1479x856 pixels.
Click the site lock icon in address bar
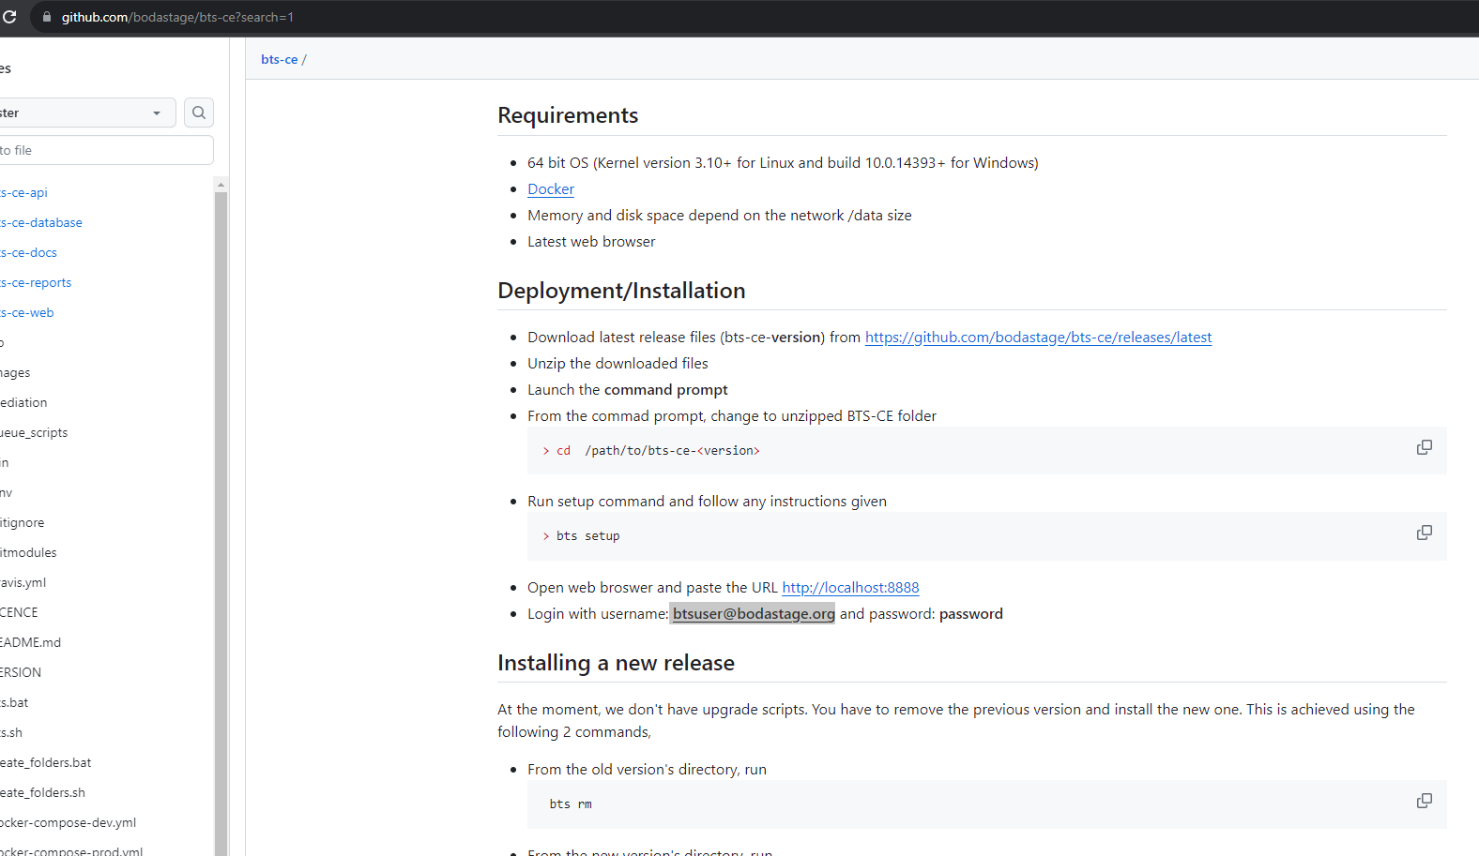click(x=47, y=17)
